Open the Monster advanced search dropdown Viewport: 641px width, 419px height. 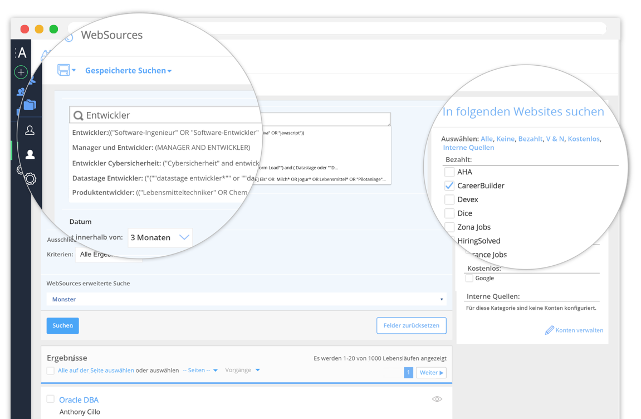tap(246, 299)
